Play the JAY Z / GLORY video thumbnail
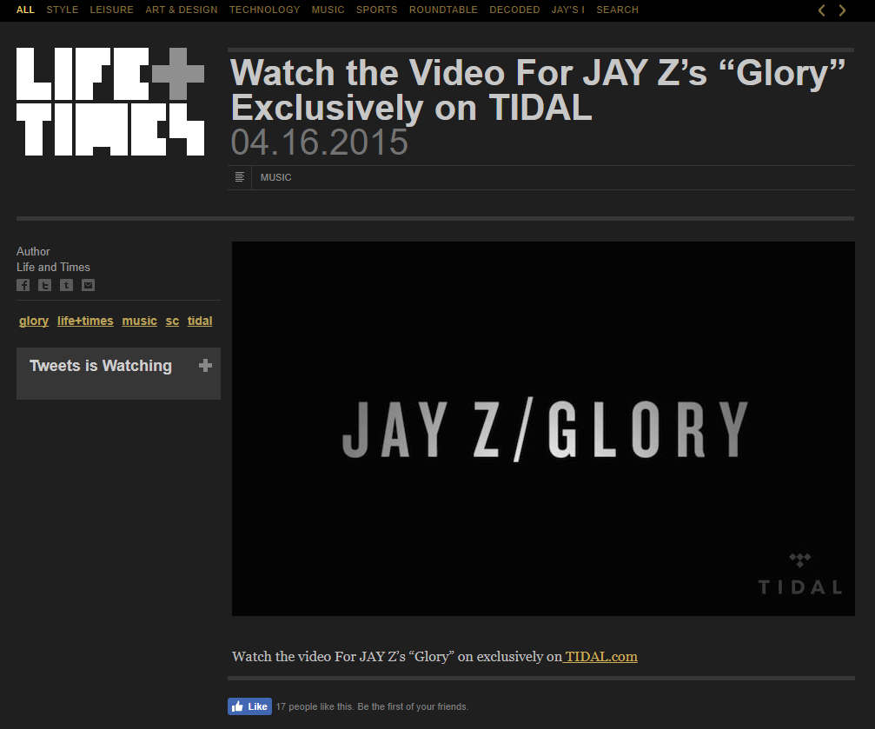Screen dimensions: 875x729 coord(544,428)
